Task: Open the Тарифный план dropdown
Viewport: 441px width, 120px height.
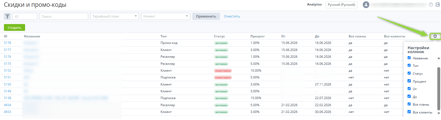Action: 115,16
